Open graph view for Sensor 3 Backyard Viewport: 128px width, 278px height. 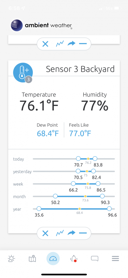click(x=60, y=233)
